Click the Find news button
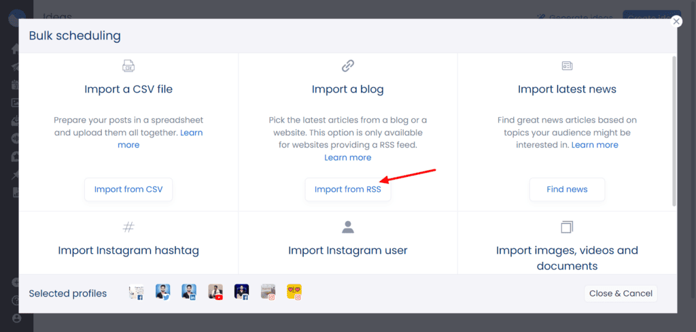The image size is (696, 332). click(567, 189)
